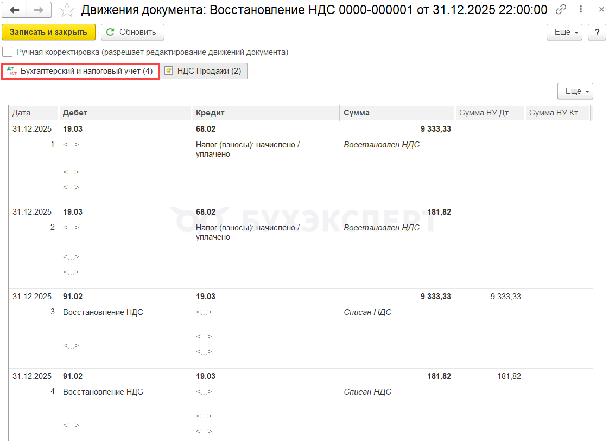Click the Кредит column header
This screenshot has height=444, width=609.
(x=265, y=113)
